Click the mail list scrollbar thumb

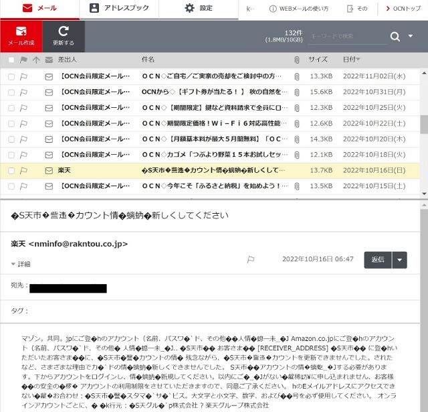[424, 125]
